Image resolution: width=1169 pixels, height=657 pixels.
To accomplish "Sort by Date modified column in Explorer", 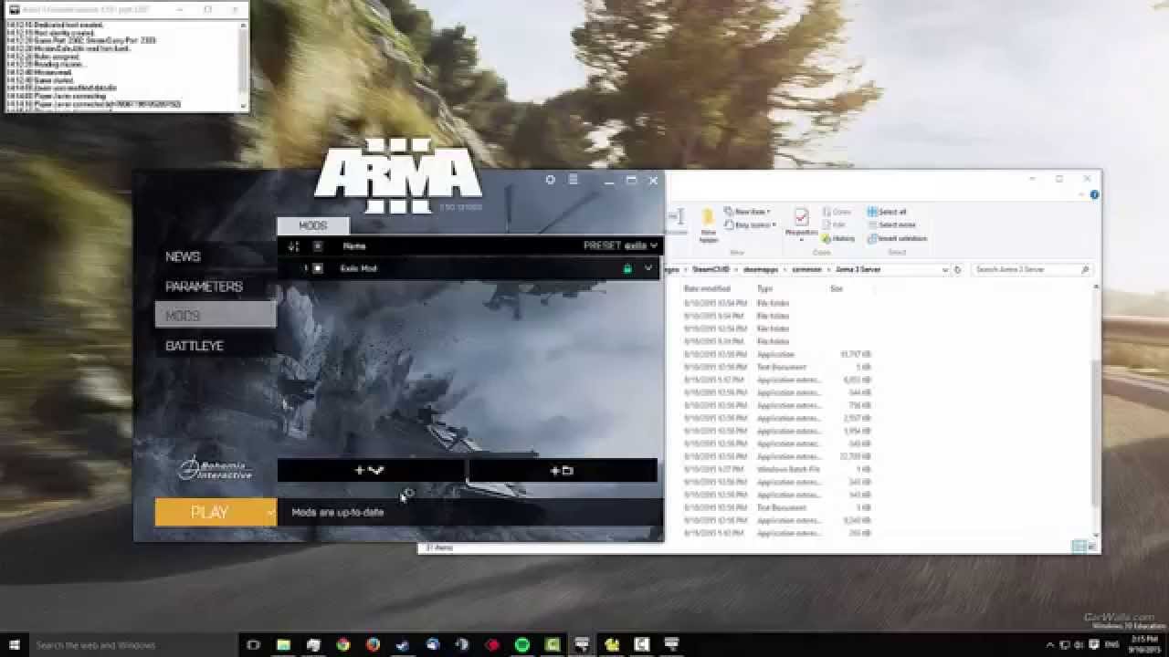I will 708,288.
